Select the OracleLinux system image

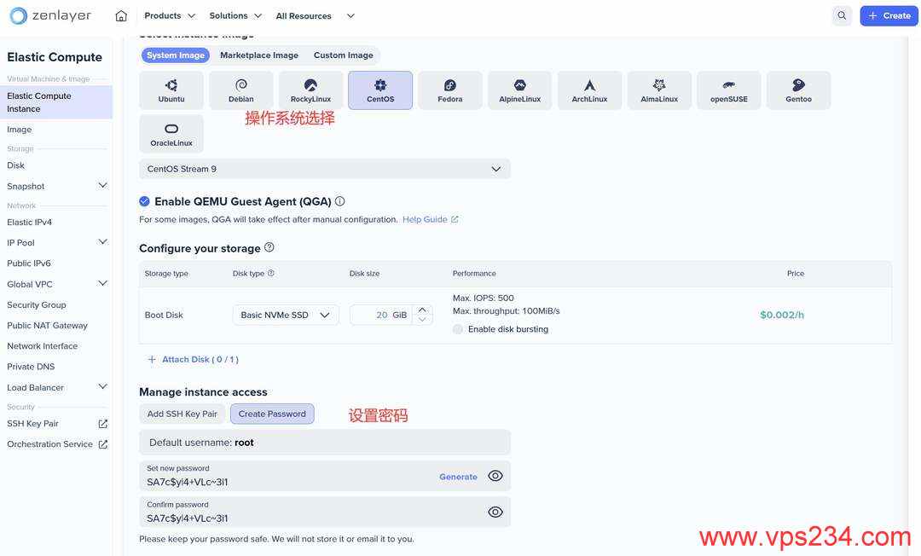pyautogui.click(x=171, y=134)
